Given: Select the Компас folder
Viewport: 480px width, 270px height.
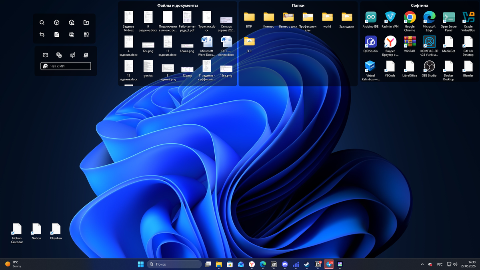Looking at the screenshot, I should point(269,20).
